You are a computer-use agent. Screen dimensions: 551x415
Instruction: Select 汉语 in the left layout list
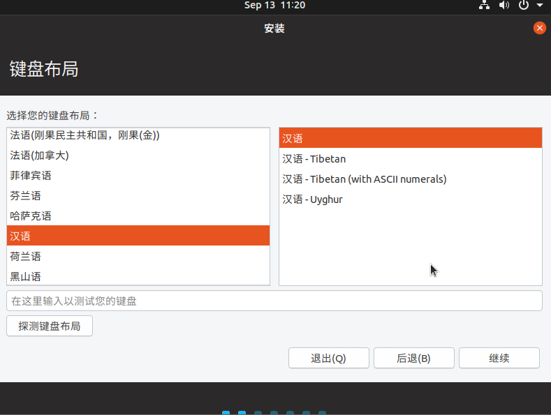point(138,236)
